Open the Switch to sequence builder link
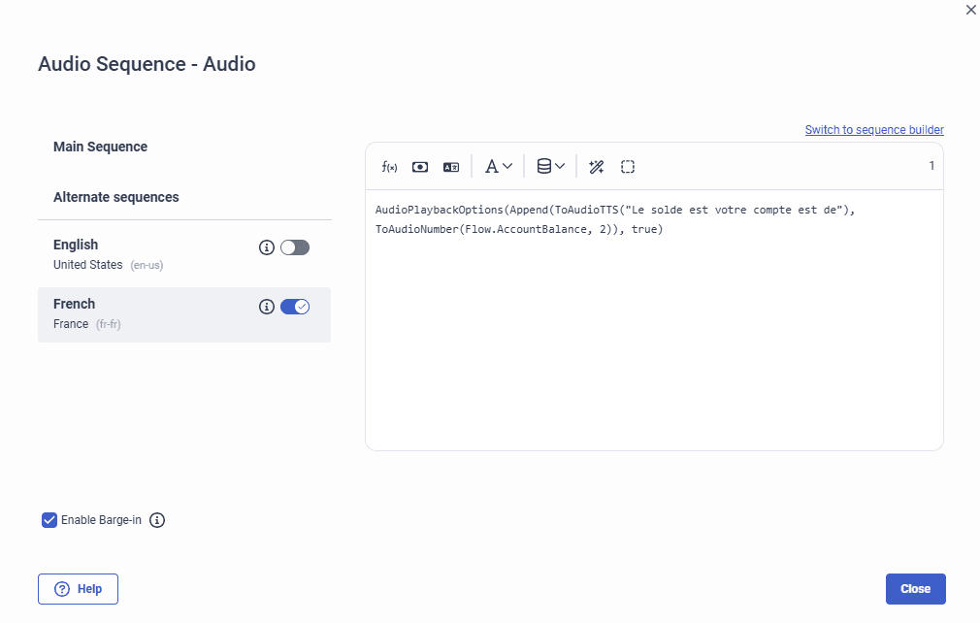This screenshot has height=623, width=980. (873, 129)
